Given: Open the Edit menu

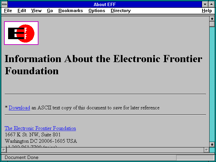Looking at the screenshot, I should (22, 11).
